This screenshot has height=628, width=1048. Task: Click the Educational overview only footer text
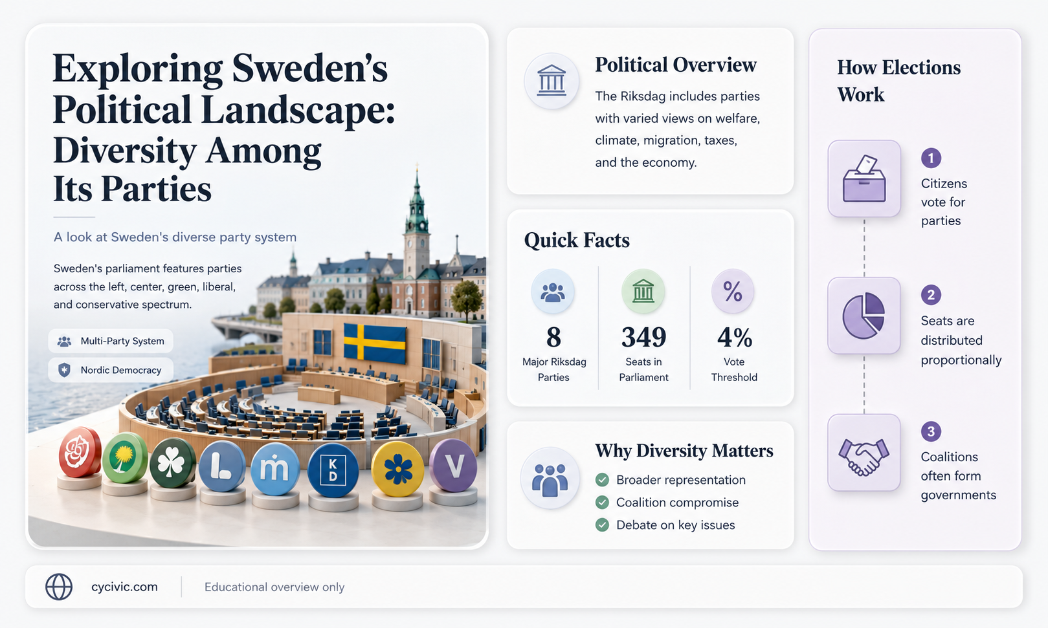(274, 587)
